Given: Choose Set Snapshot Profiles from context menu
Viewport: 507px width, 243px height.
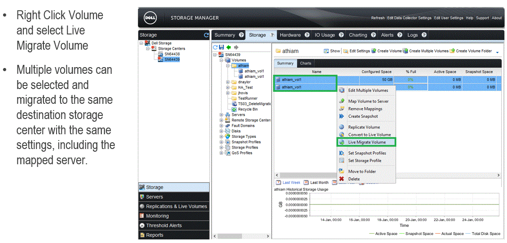Looking at the screenshot, I should pos(367,153).
